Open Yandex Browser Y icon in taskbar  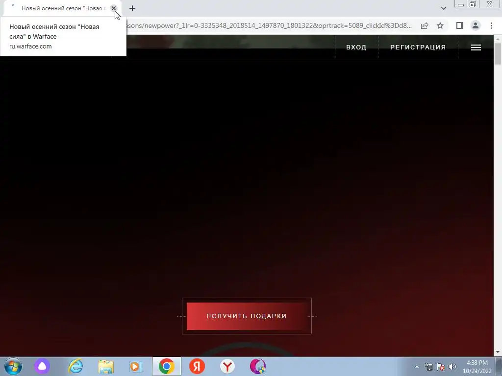tap(227, 366)
